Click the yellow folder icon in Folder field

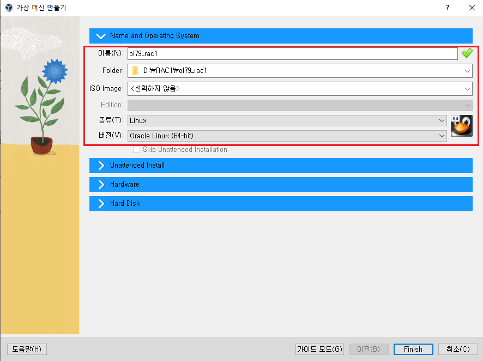point(135,71)
